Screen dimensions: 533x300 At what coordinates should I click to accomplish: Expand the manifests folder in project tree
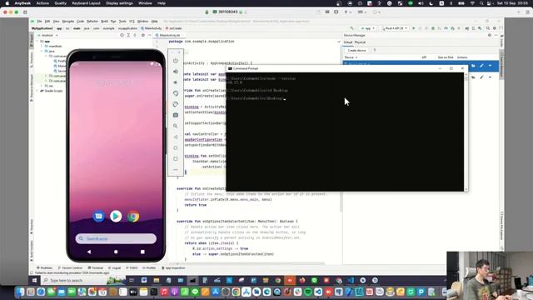click(x=42, y=46)
